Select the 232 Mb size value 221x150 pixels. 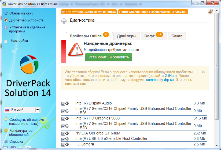point(200,133)
